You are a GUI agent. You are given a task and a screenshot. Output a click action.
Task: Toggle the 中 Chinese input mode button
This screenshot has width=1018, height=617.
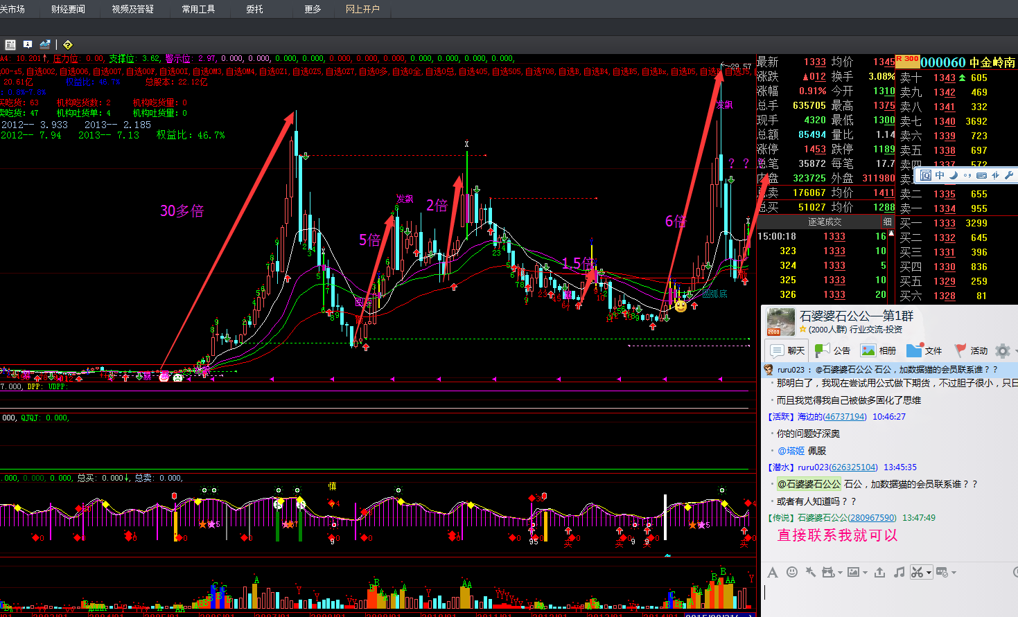tap(940, 175)
